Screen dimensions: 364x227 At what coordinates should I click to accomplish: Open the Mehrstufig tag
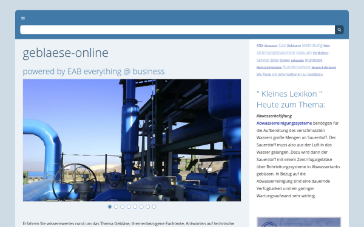312,45
